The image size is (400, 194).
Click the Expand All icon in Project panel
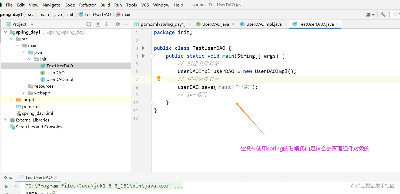click(98, 24)
